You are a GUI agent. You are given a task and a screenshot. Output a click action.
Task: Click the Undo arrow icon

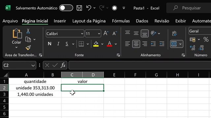coord(89,8)
